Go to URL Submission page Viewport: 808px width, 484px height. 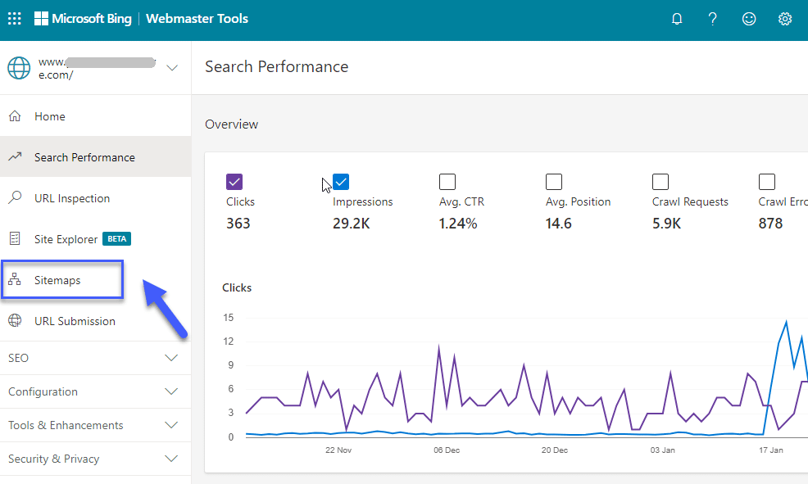[75, 321]
